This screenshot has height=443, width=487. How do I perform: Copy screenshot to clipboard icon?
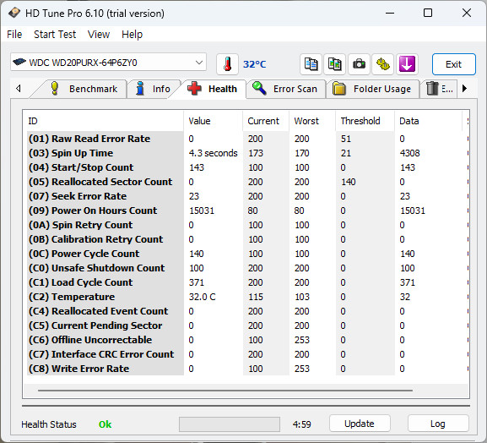(334, 64)
